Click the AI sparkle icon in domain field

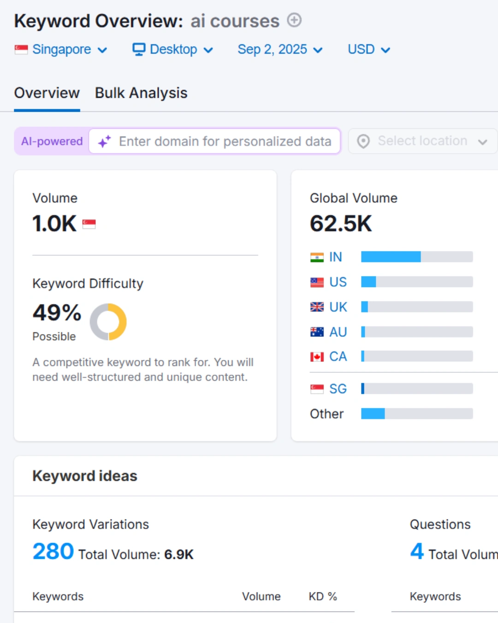point(105,141)
